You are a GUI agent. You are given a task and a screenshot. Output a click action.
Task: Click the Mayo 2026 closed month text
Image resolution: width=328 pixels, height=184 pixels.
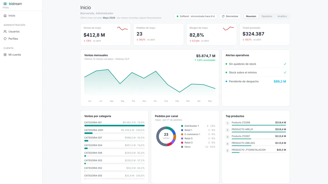pos(109,18)
